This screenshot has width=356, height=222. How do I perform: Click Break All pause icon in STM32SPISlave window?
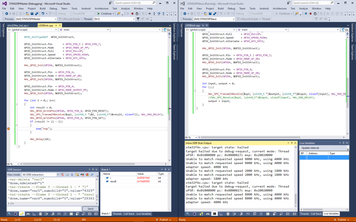[x=305, y=14]
